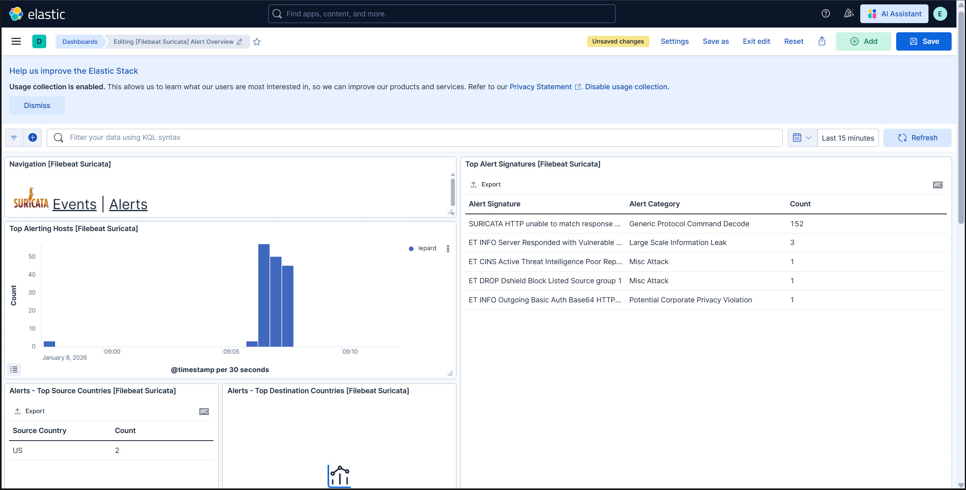Open lepard legend series options
The width and height of the screenshot is (966, 490).
point(448,249)
